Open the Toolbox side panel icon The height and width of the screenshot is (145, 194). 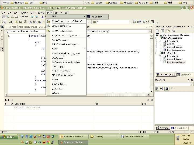point(2,49)
